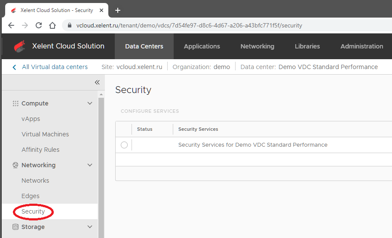Image resolution: width=392 pixels, height=238 pixels.
Task: Click the padlock site security icon
Action: (70, 25)
